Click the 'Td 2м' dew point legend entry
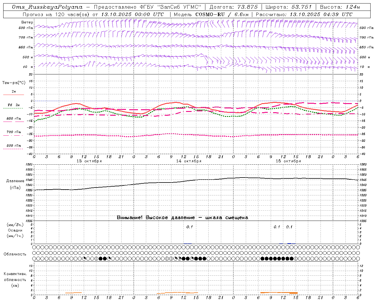Viewport: 375px width, 300px height. [13, 105]
